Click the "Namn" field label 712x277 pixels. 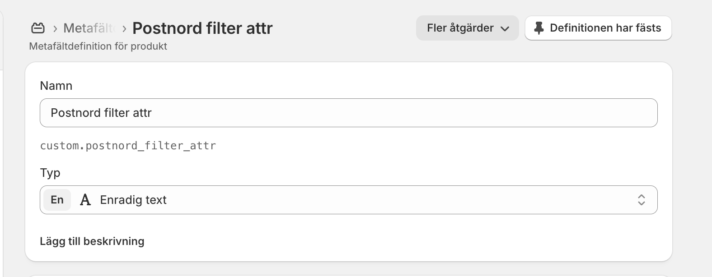(56, 86)
